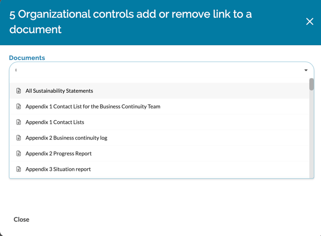This screenshot has height=236, width=321.
Task: Click document icon beside Appendix 2 Progress Report
Action: [x=19, y=154]
